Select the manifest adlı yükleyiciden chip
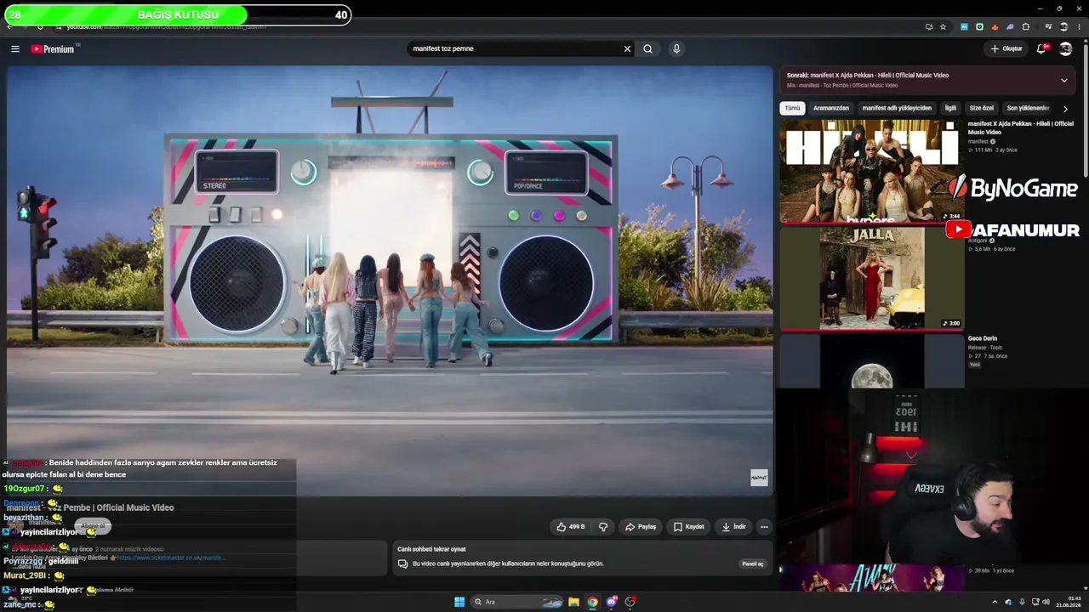Screen dimensions: 1089x612 coord(897,108)
